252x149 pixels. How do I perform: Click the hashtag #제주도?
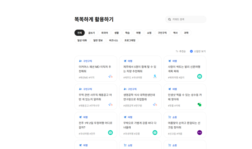pyautogui.click(x=127, y=77)
